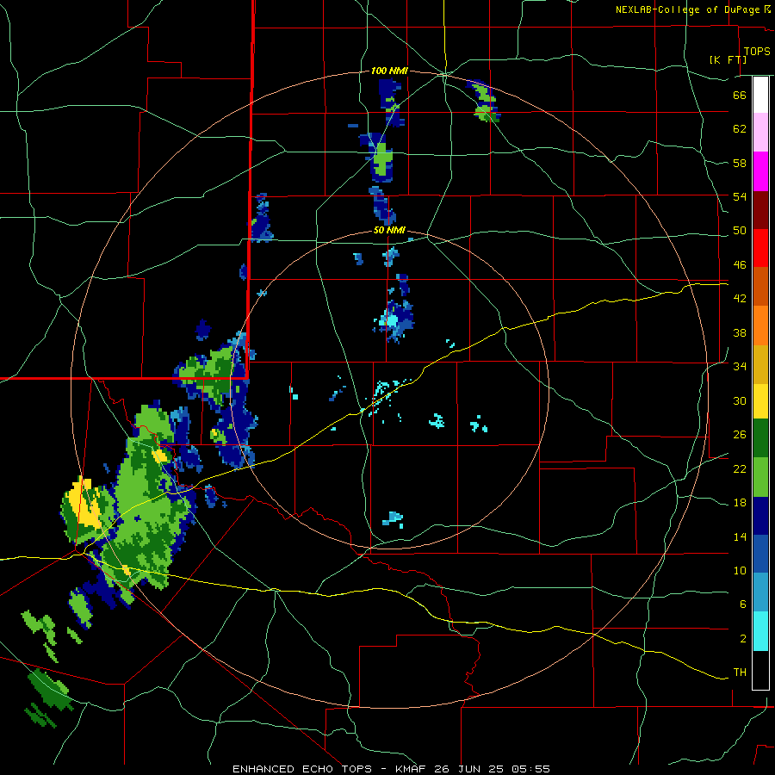Viewport: 775px width, 775px height.
Task: Select the gold legend swatch
Action: 760,364
